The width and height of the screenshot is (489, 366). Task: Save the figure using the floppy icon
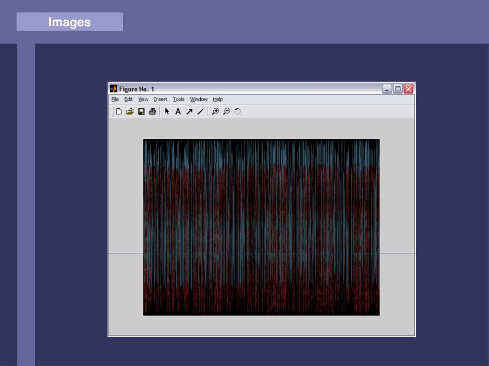coord(141,111)
